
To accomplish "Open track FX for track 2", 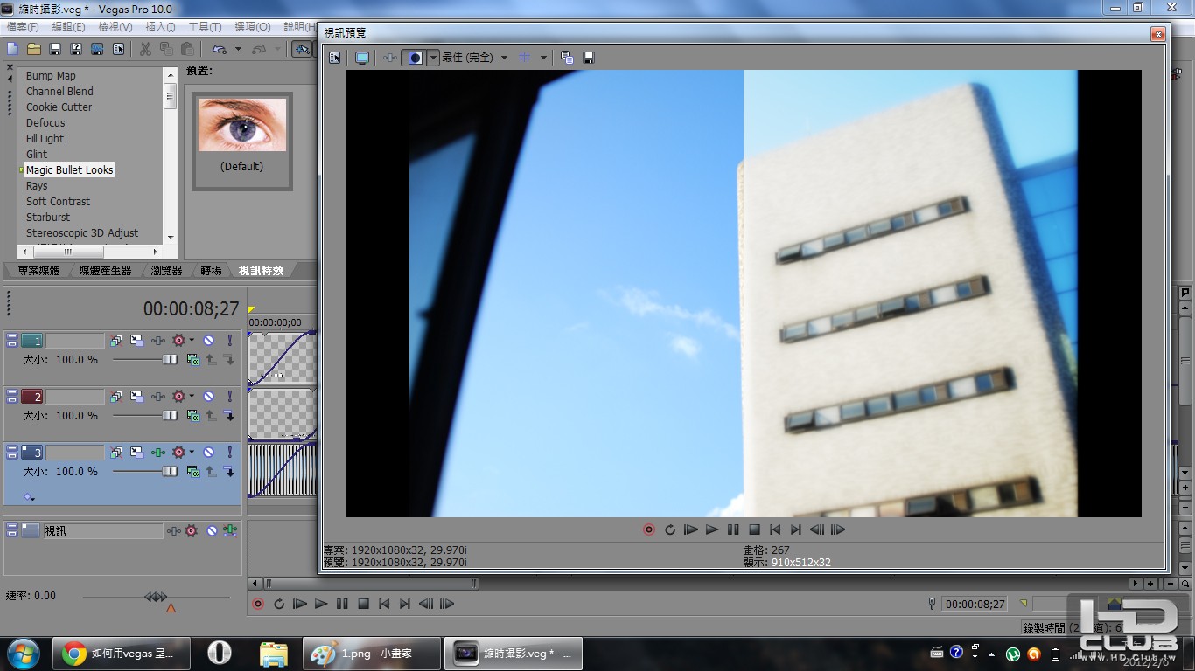I will 158,397.
